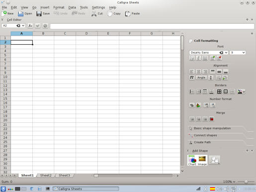This screenshot has height=192, width=256.
Task: Toggle wrap text icon in Alignment
Action: tap(192, 78)
